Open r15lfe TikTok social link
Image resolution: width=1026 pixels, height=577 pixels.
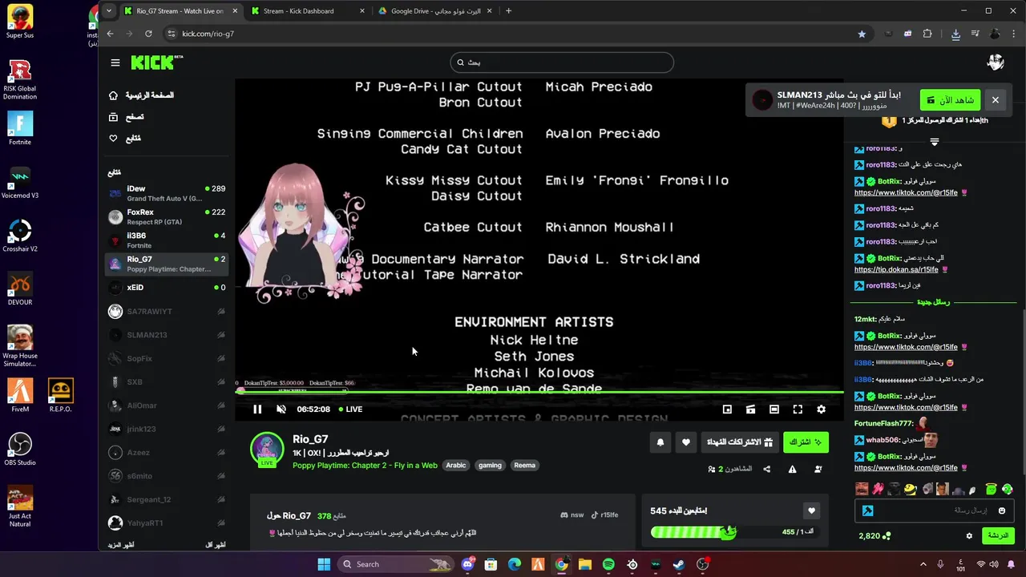click(604, 515)
